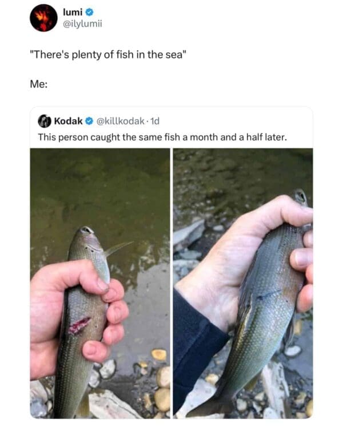This screenshot has width=343, height=428.
Task: Open the left photo of wounded fish
Action: 100,283
